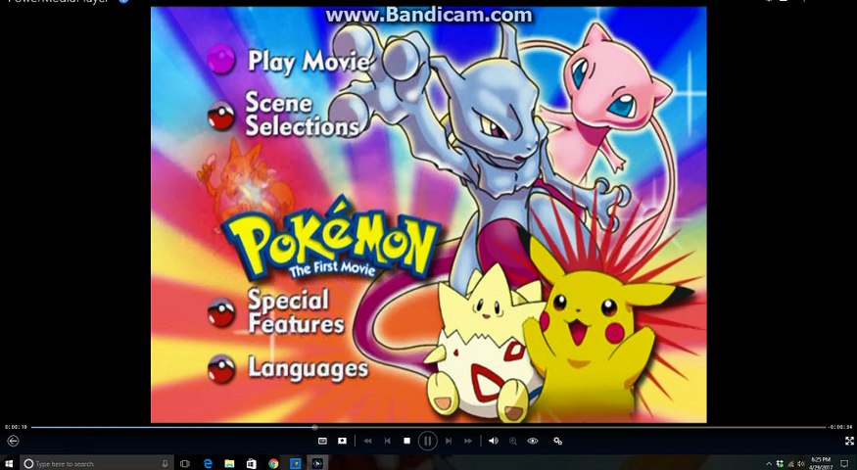Open the Windows Start menu
Viewport: 857px width, 470px height.
[x=9, y=463]
